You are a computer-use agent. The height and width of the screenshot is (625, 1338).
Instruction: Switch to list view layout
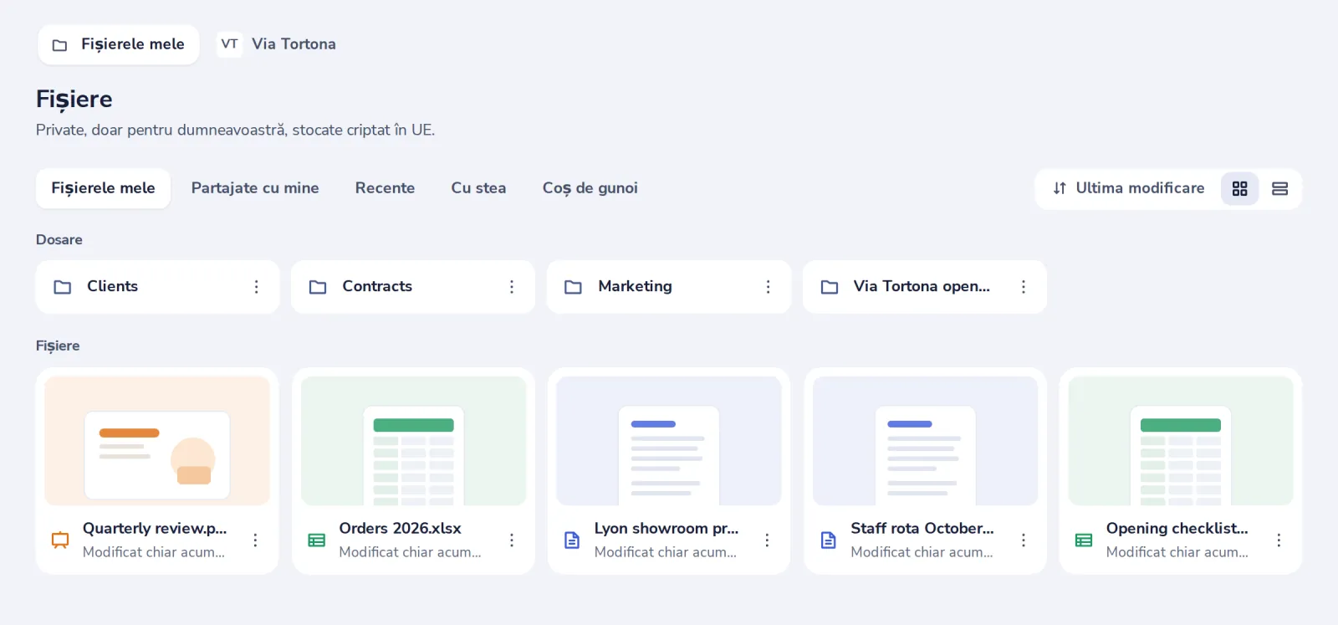point(1279,188)
